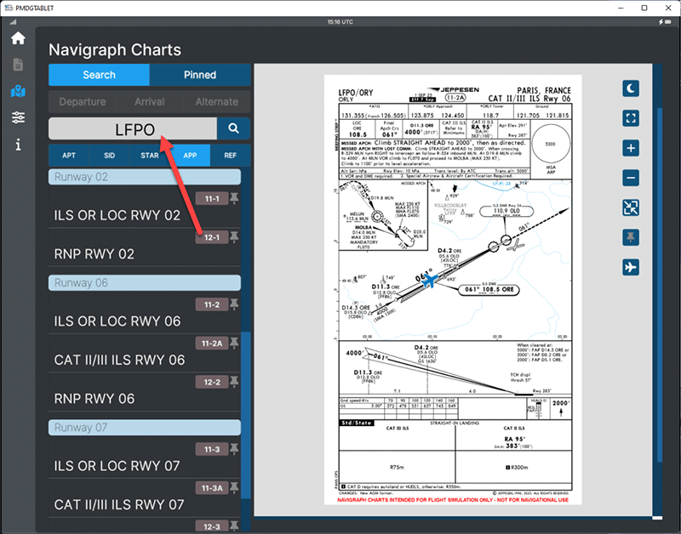Open the ILS OR LOC RWY 06 chart
This screenshot has height=534, width=681.
pyautogui.click(x=117, y=321)
